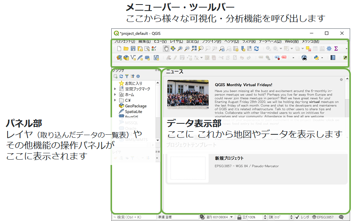Image resolution: width=352 pixels, height=221 pixels.
Task: Open the メッシュ menu
Action: [x=310, y=41]
